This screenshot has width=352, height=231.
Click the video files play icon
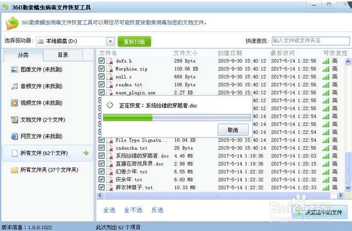pos(15,103)
